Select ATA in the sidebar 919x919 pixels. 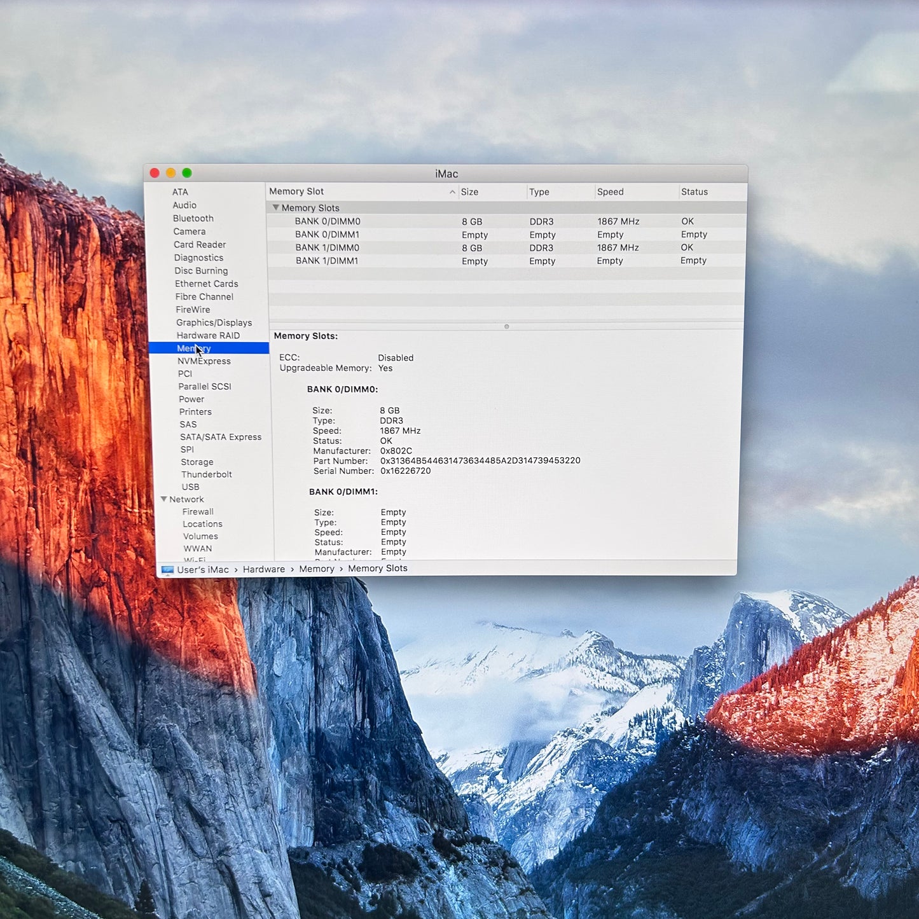[x=180, y=192]
